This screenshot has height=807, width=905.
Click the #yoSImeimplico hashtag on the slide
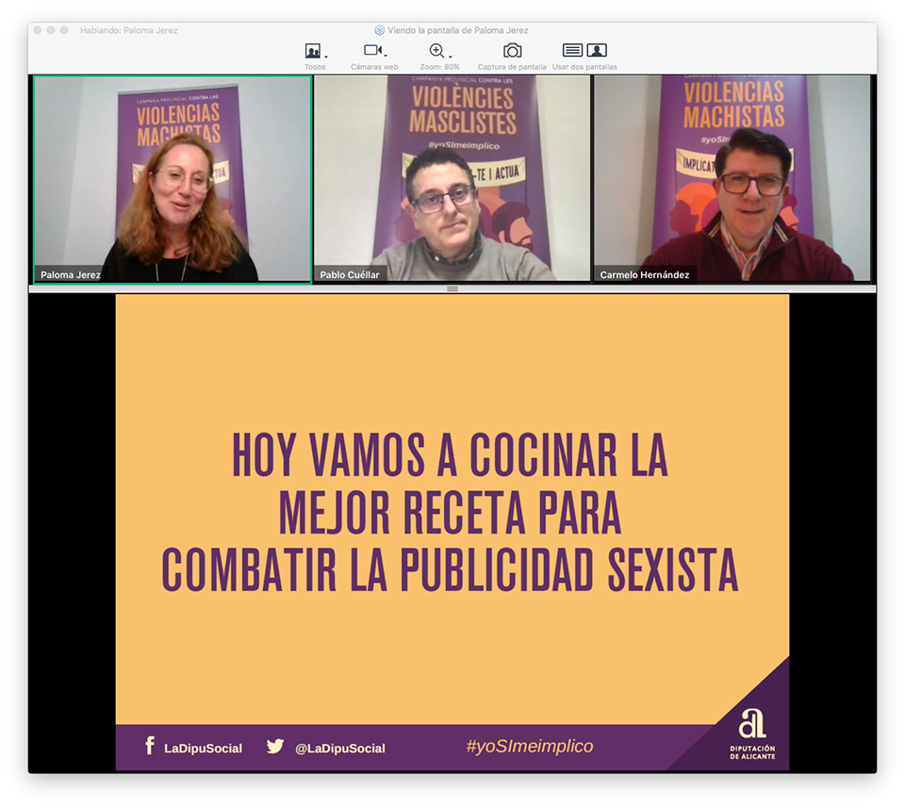click(x=530, y=747)
